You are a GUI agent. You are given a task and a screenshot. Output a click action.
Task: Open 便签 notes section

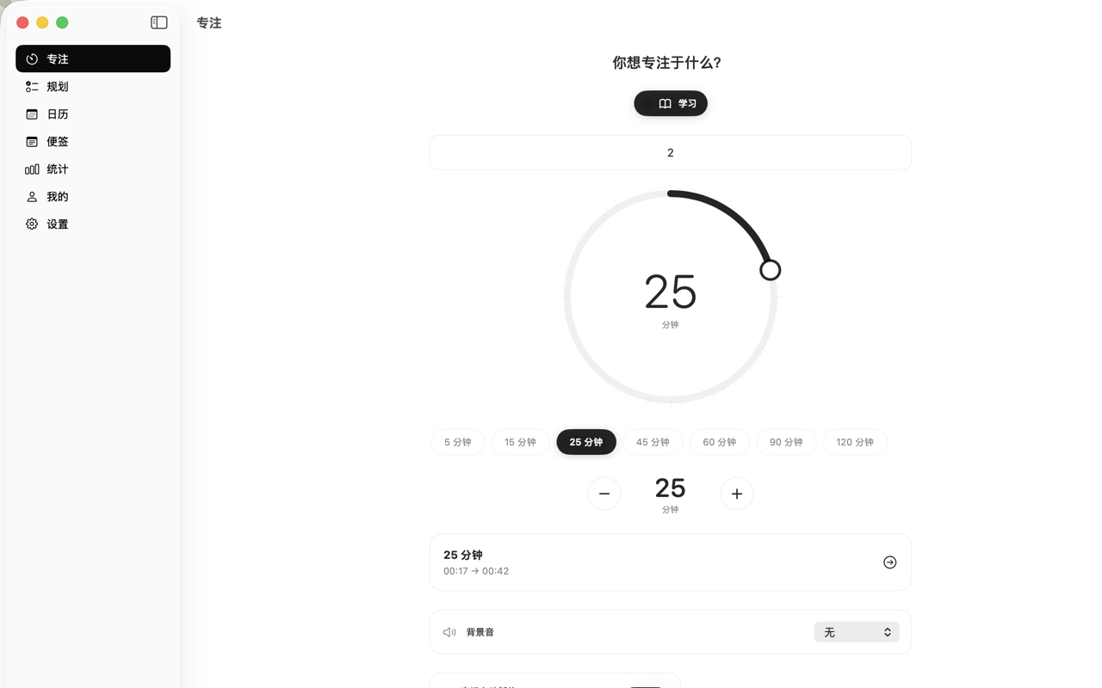(93, 141)
